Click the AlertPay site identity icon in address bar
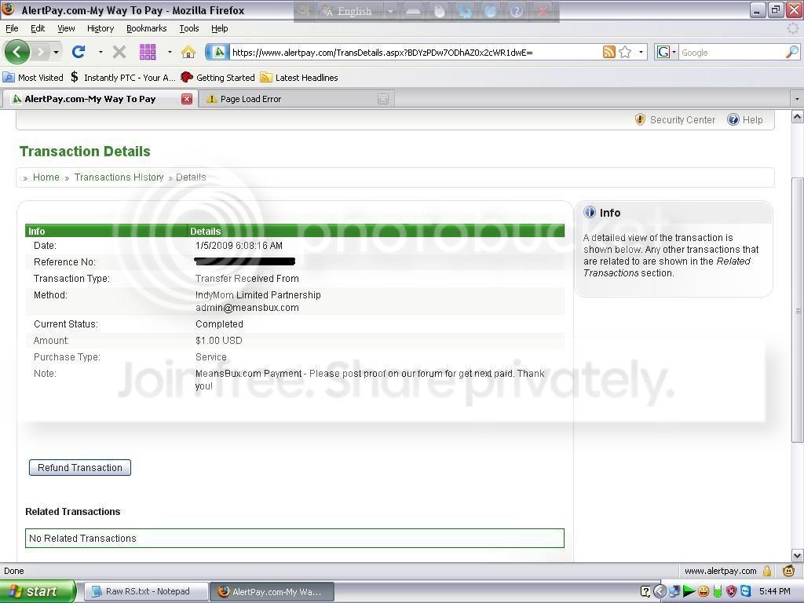Viewport: 804px width, 603px height. [x=217, y=52]
